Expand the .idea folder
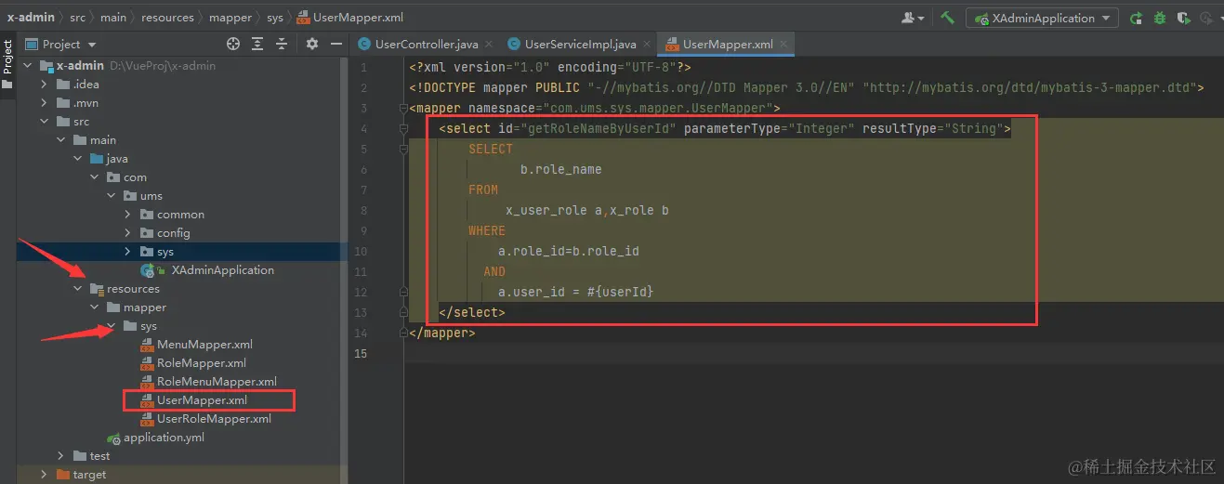The image size is (1224, 484). (x=44, y=85)
